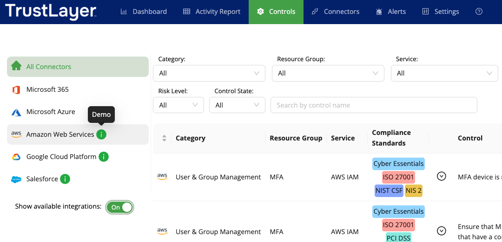Screen dimensions: 502x242
Task: Click the AWS icon in the first table row
Action: click(162, 177)
